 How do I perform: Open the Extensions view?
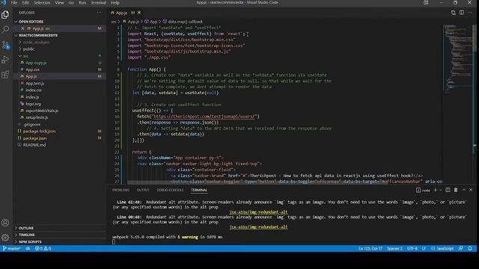pos(5,75)
